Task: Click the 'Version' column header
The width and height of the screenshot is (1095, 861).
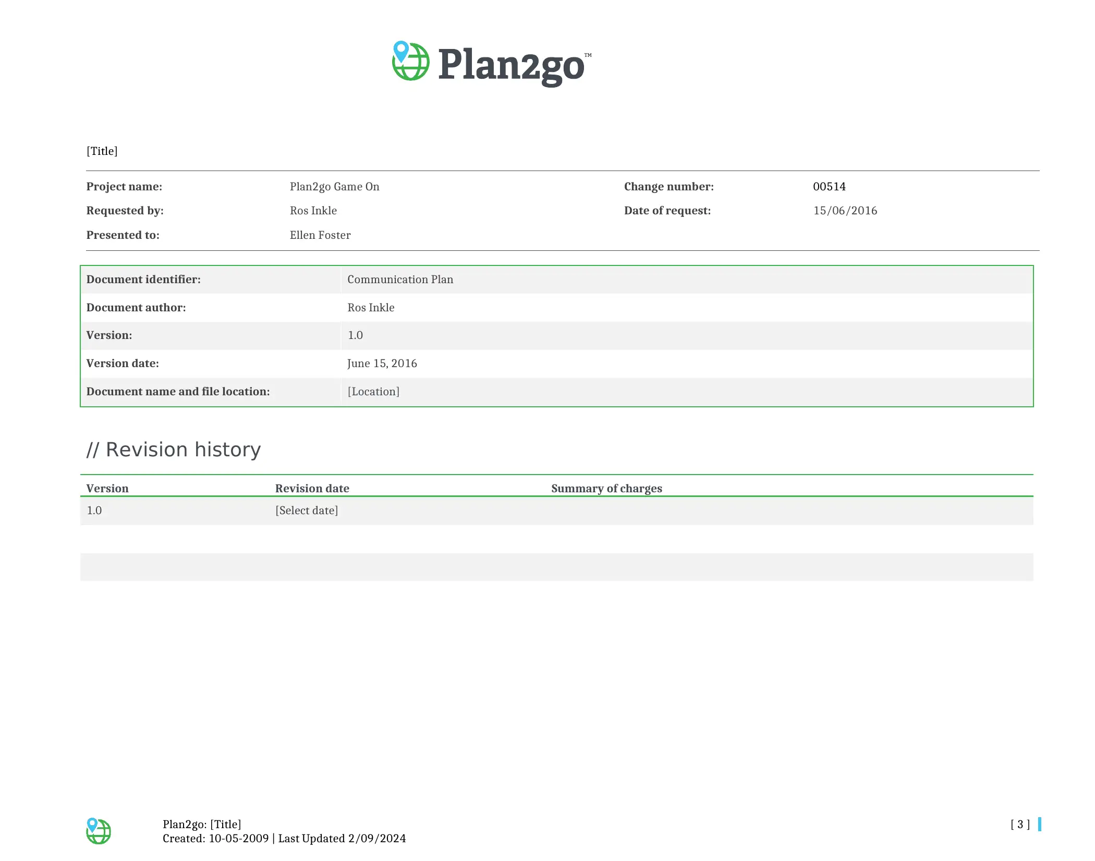Action: [107, 489]
